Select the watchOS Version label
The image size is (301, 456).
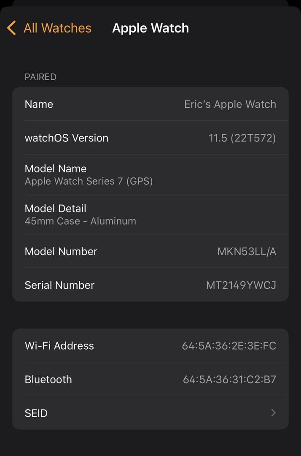67,138
